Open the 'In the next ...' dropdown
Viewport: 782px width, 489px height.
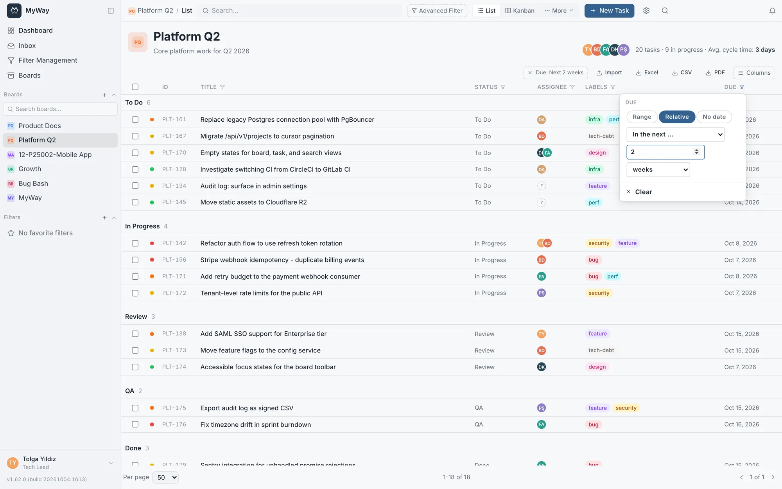pyautogui.click(x=675, y=135)
